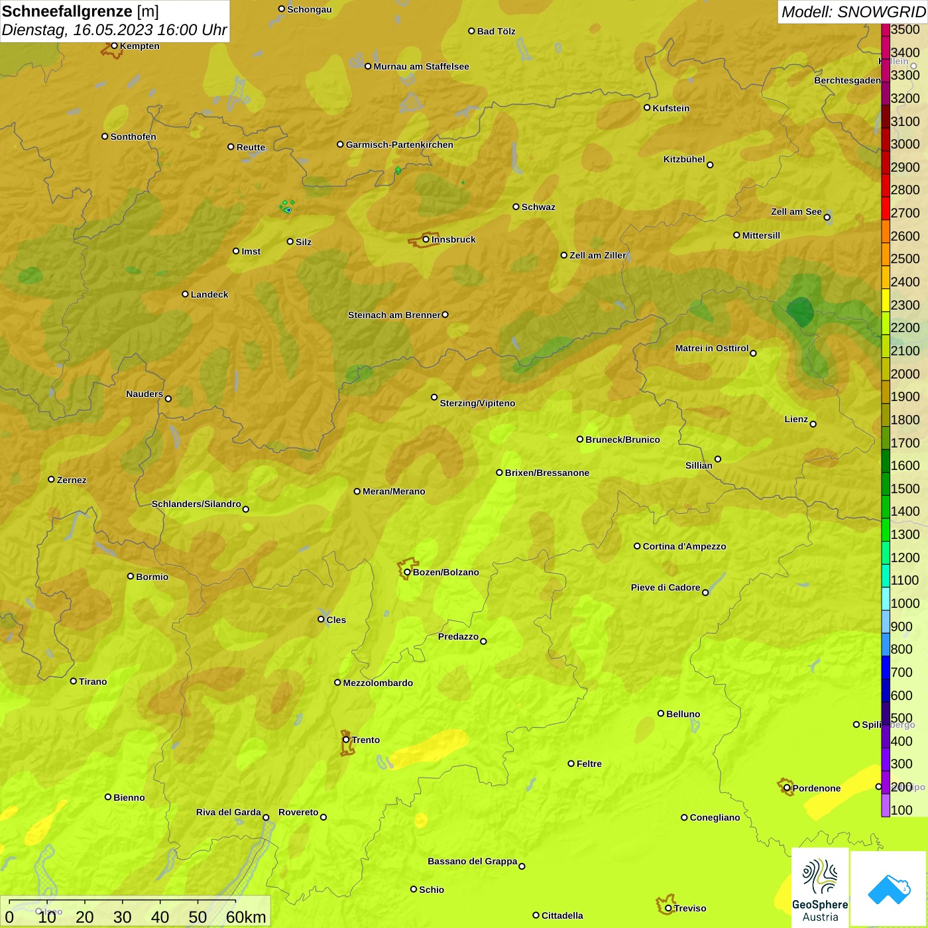
Task: Click the Meran/Merano label
Action: tap(394, 491)
